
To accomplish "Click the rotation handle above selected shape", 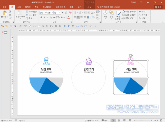I will pos(131,55).
